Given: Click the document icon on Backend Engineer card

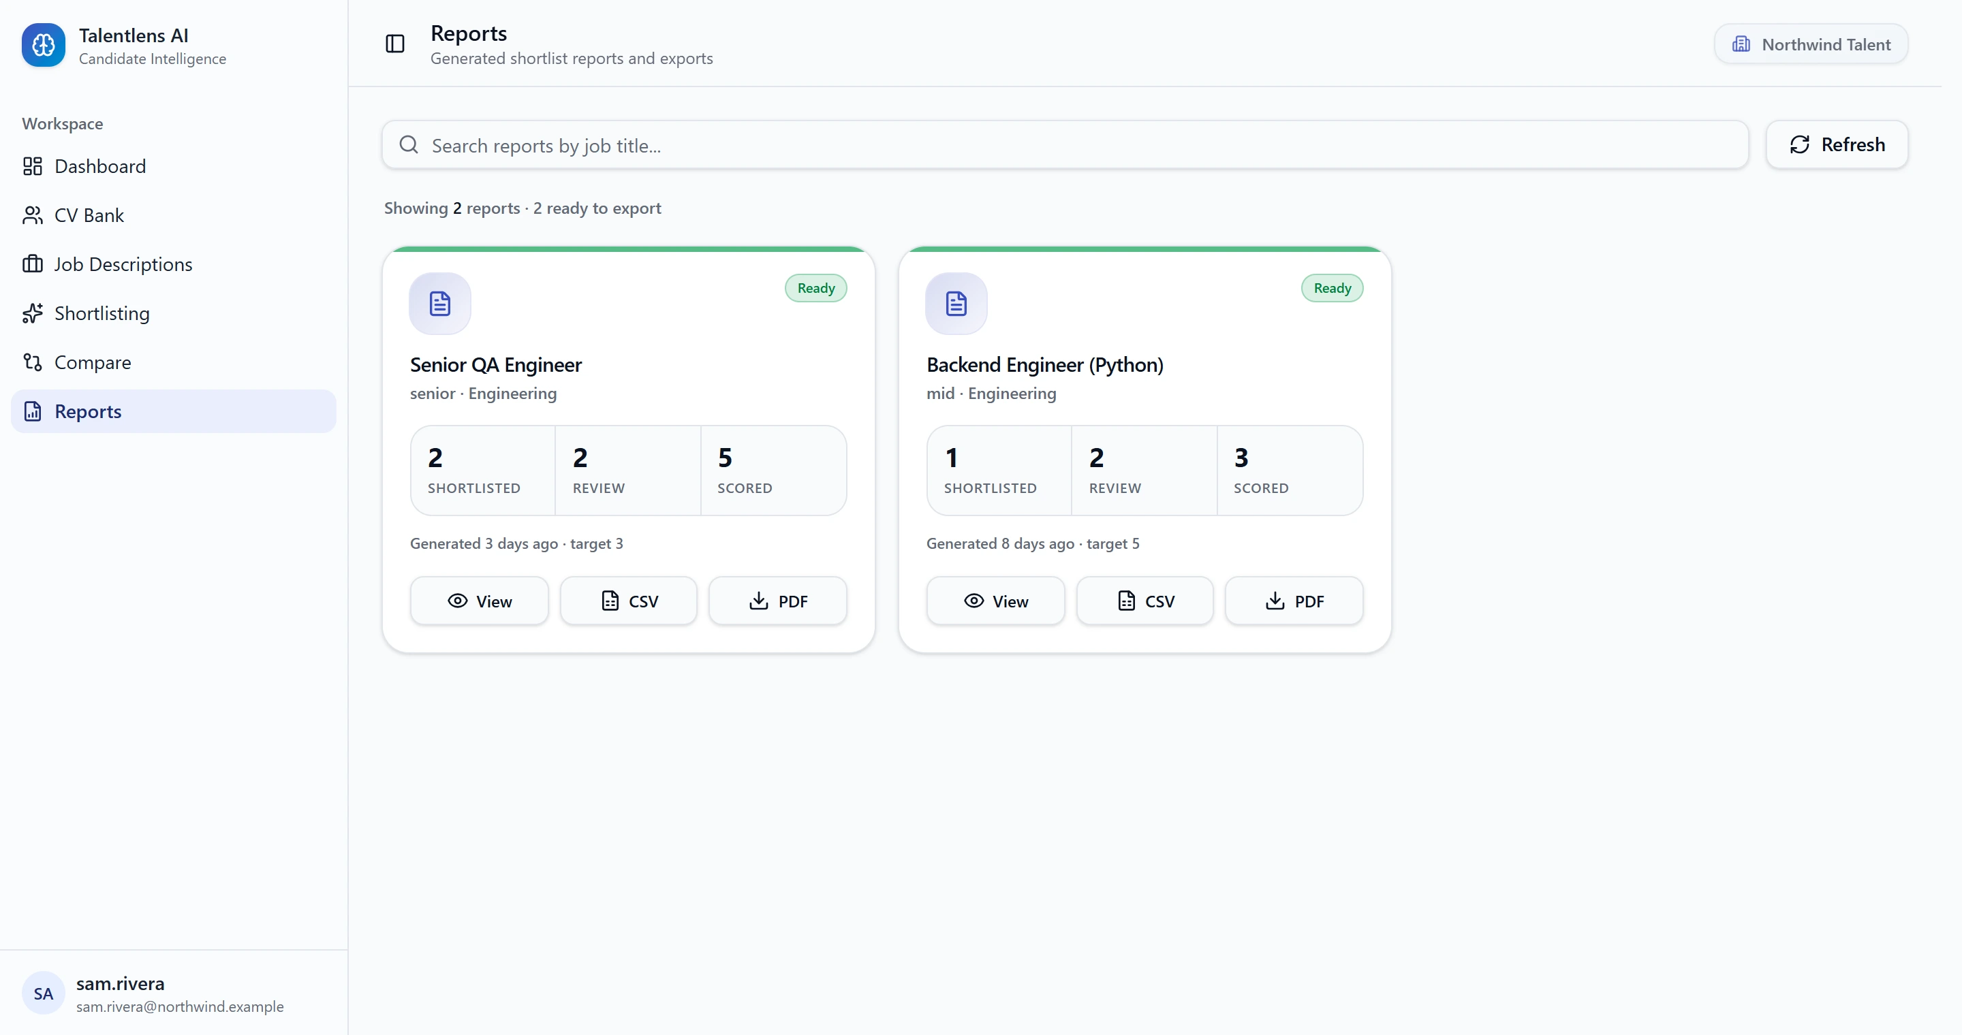Looking at the screenshot, I should click(x=956, y=304).
